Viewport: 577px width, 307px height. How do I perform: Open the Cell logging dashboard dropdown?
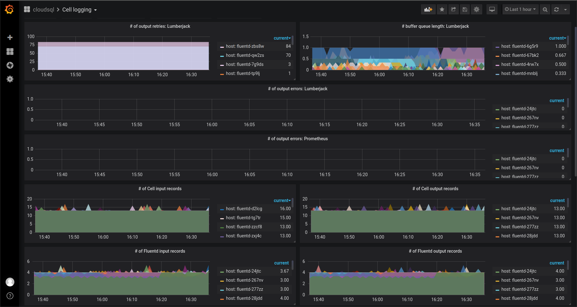[x=80, y=10]
